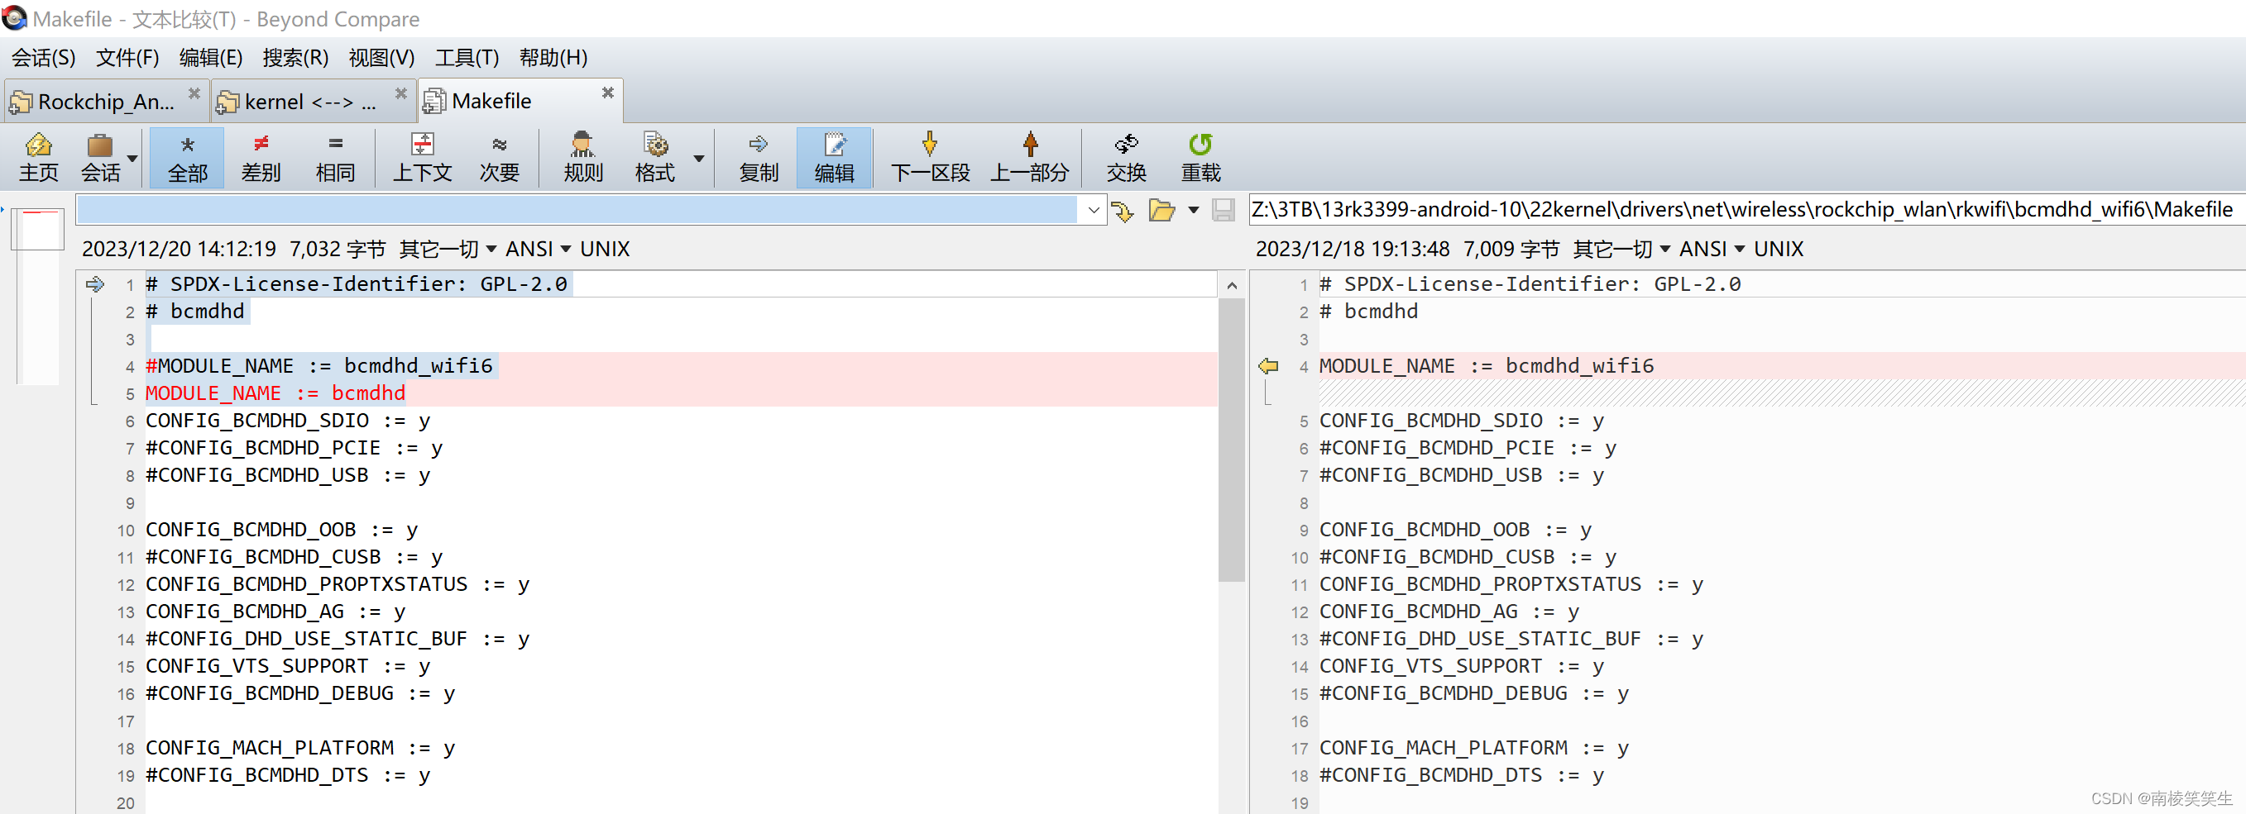The image size is (2246, 814).
Task: Click right 'CONFIG_VTS_SUPPORT := y' line
Action: [1461, 666]
